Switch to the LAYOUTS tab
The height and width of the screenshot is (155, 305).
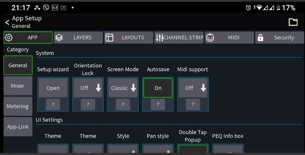pos(129,38)
